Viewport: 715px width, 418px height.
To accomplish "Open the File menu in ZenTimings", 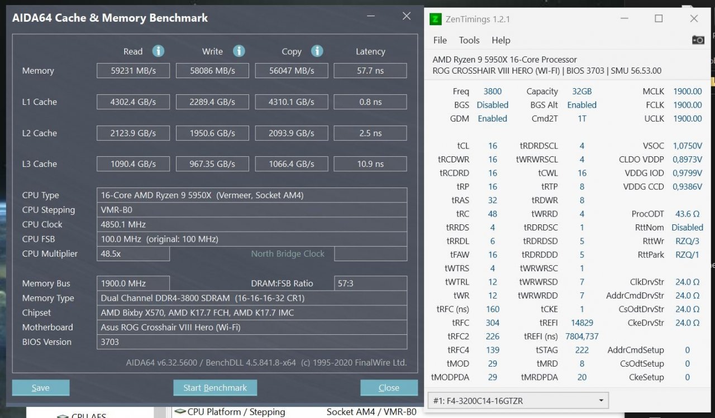I will click(x=440, y=40).
